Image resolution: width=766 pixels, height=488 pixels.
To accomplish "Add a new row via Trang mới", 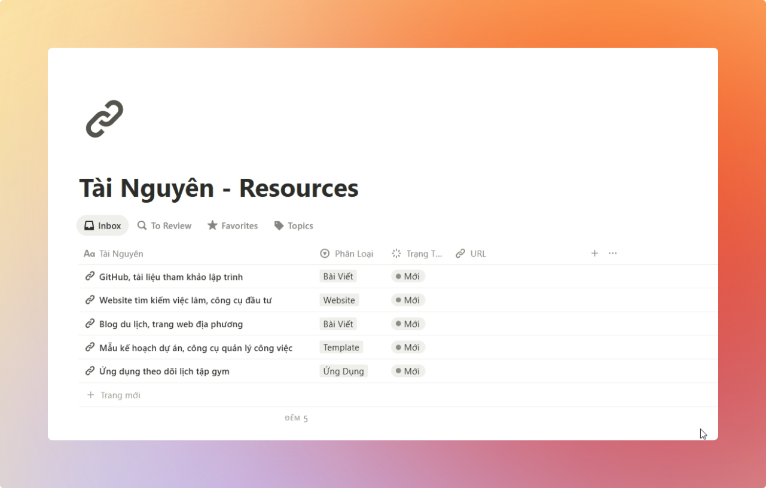I will (x=120, y=395).
